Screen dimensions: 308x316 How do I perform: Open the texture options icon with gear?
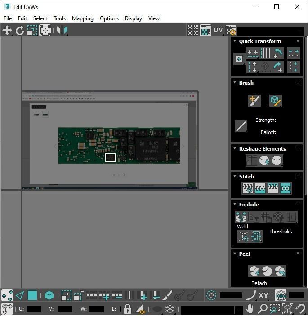point(231,30)
